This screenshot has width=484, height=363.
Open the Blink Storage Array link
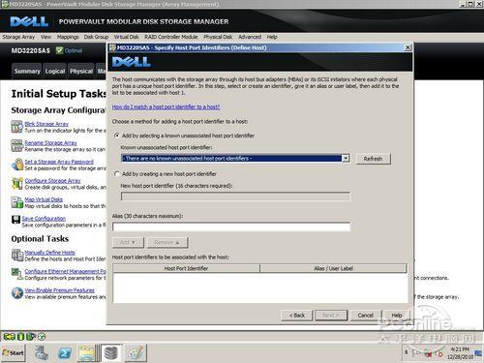click(46, 124)
